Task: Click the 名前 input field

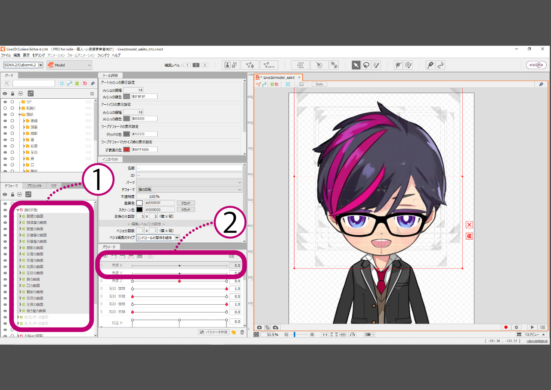Action: pyautogui.click(x=189, y=168)
